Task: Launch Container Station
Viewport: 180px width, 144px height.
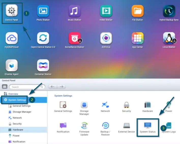Action: click(x=43, y=65)
